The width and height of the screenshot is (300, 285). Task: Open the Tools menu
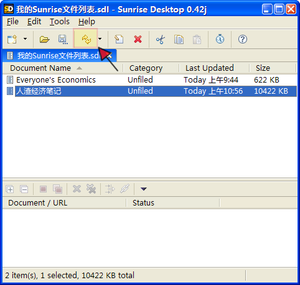[x=60, y=22]
